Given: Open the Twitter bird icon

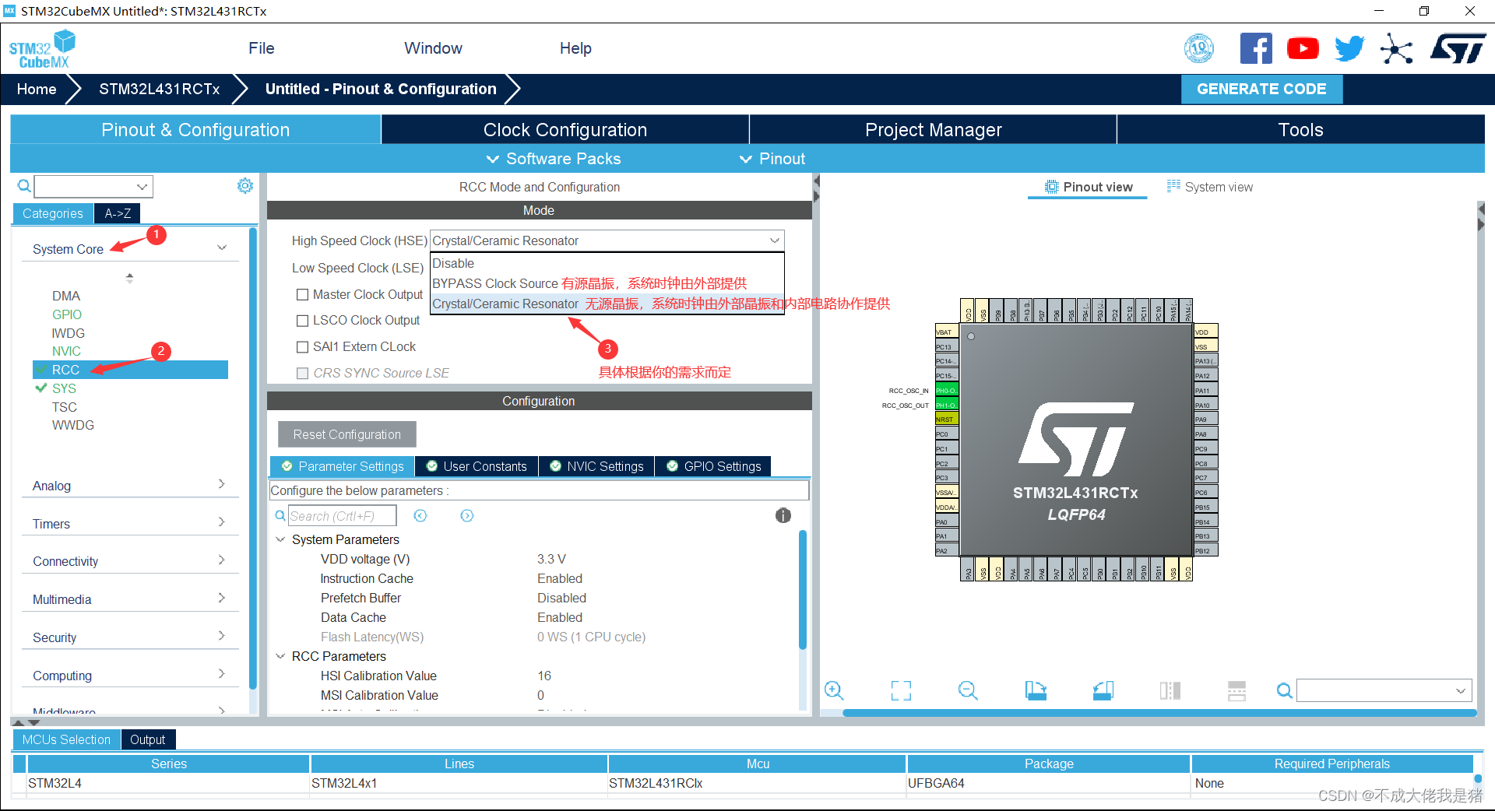Looking at the screenshot, I should 1349,48.
